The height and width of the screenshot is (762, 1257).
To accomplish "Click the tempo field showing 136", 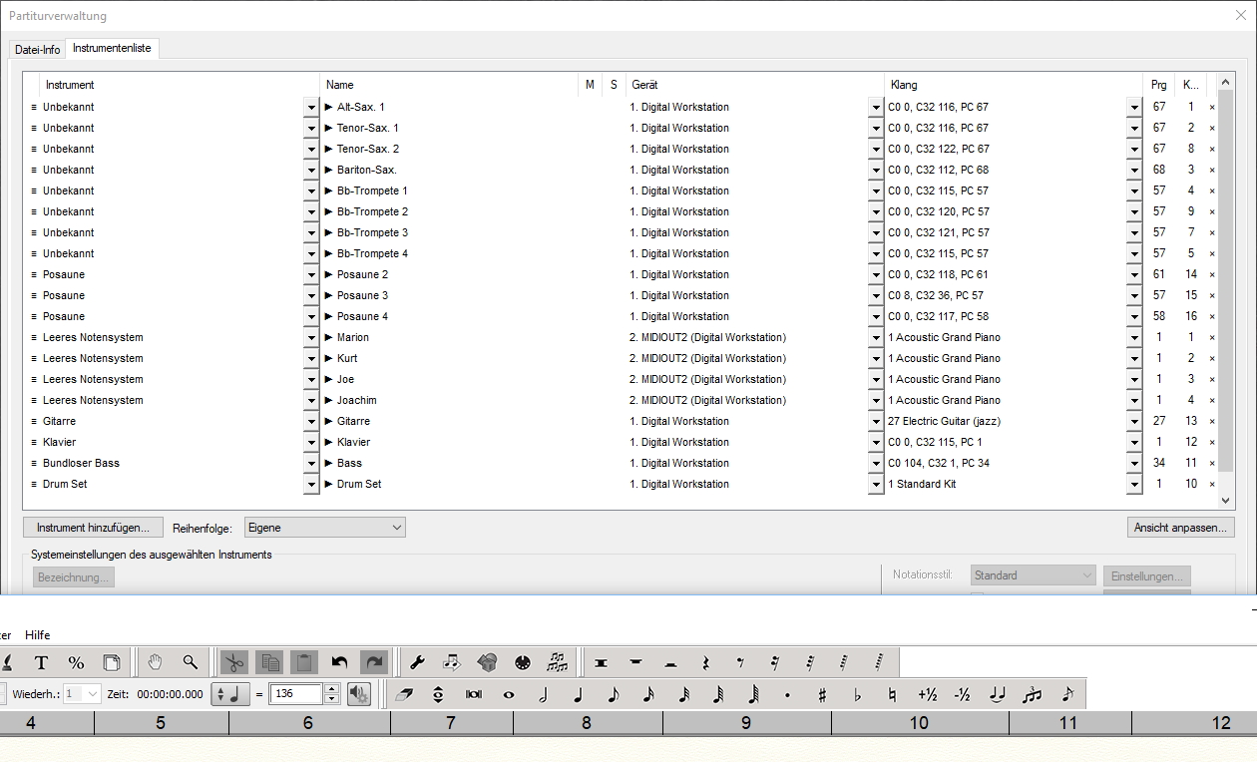I will click(x=296, y=694).
